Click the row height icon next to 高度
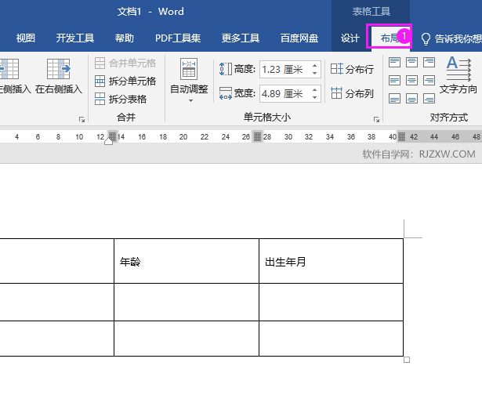This screenshot has width=482, height=413. tap(225, 69)
